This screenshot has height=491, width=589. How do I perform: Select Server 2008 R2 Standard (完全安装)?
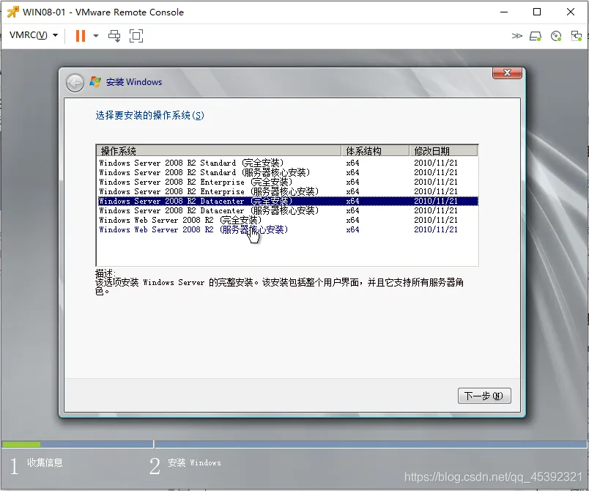(x=288, y=163)
